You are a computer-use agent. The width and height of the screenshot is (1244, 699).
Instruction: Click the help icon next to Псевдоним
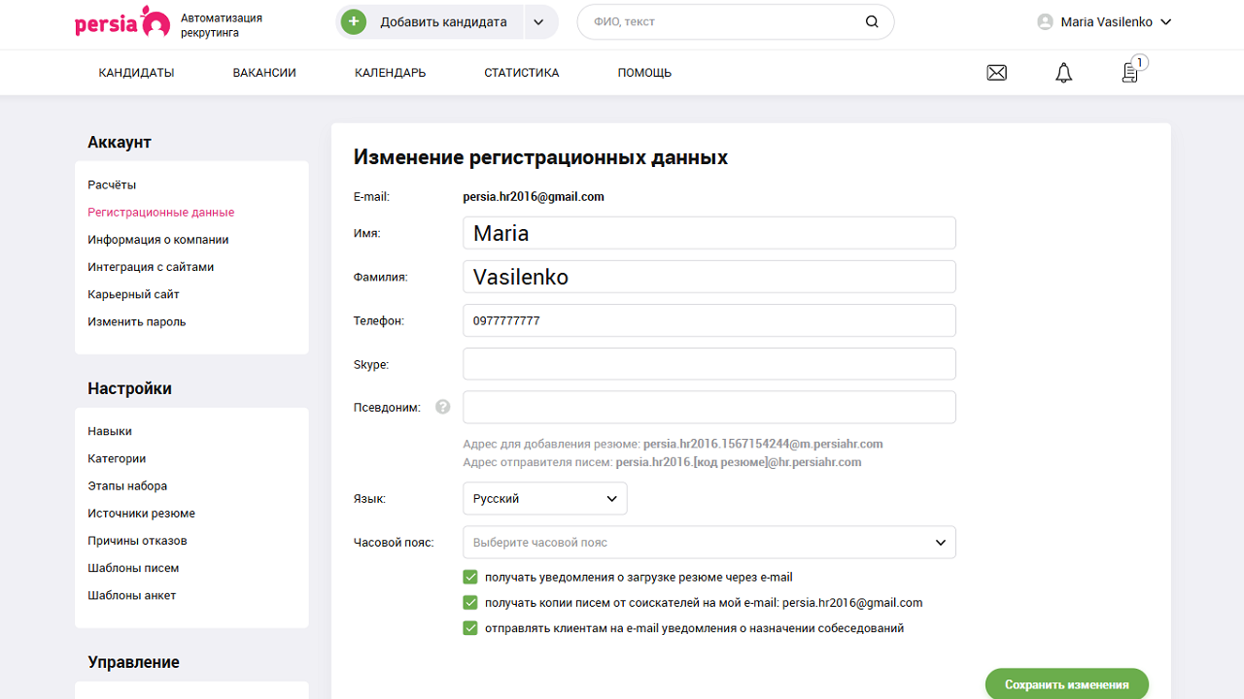tap(443, 406)
